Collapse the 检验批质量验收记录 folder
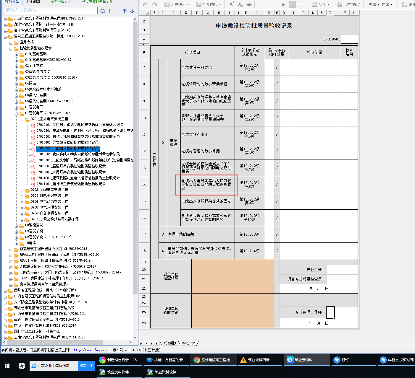415x378 pixels. click(x=11, y=49)
